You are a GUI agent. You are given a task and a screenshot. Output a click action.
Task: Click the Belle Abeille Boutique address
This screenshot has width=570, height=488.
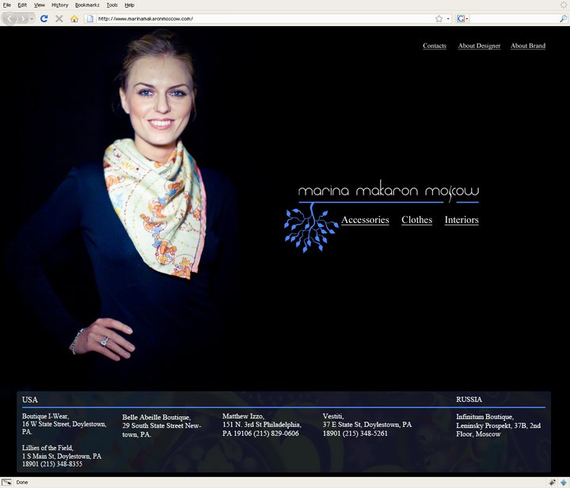161,426
